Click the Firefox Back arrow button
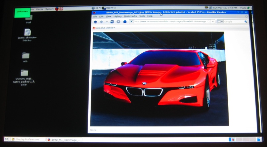The width and height of the screenshot is (267, 147). pos(95,22)
